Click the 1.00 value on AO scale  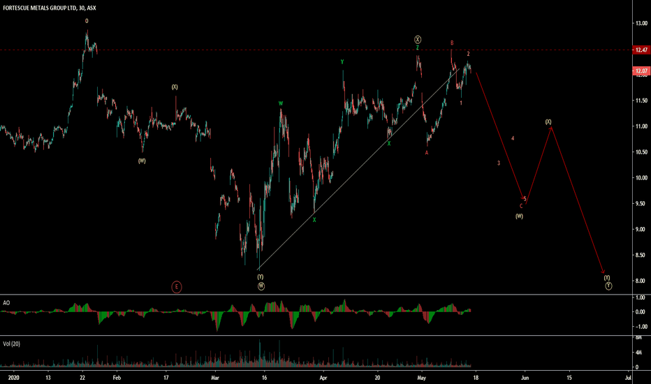pyautogui.click(x=641, y=297)
